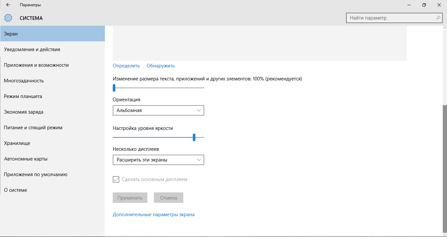Image resolution: width=447 pixels, height=237 pixels.
Task: Open 'Режим планшета' settings
Action: (23, 96)
